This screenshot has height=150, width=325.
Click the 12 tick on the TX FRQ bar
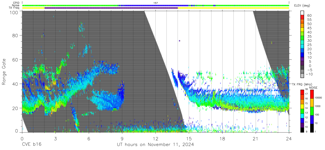(x=306, y=117)
